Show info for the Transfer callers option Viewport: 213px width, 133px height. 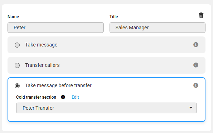point(195,65)
